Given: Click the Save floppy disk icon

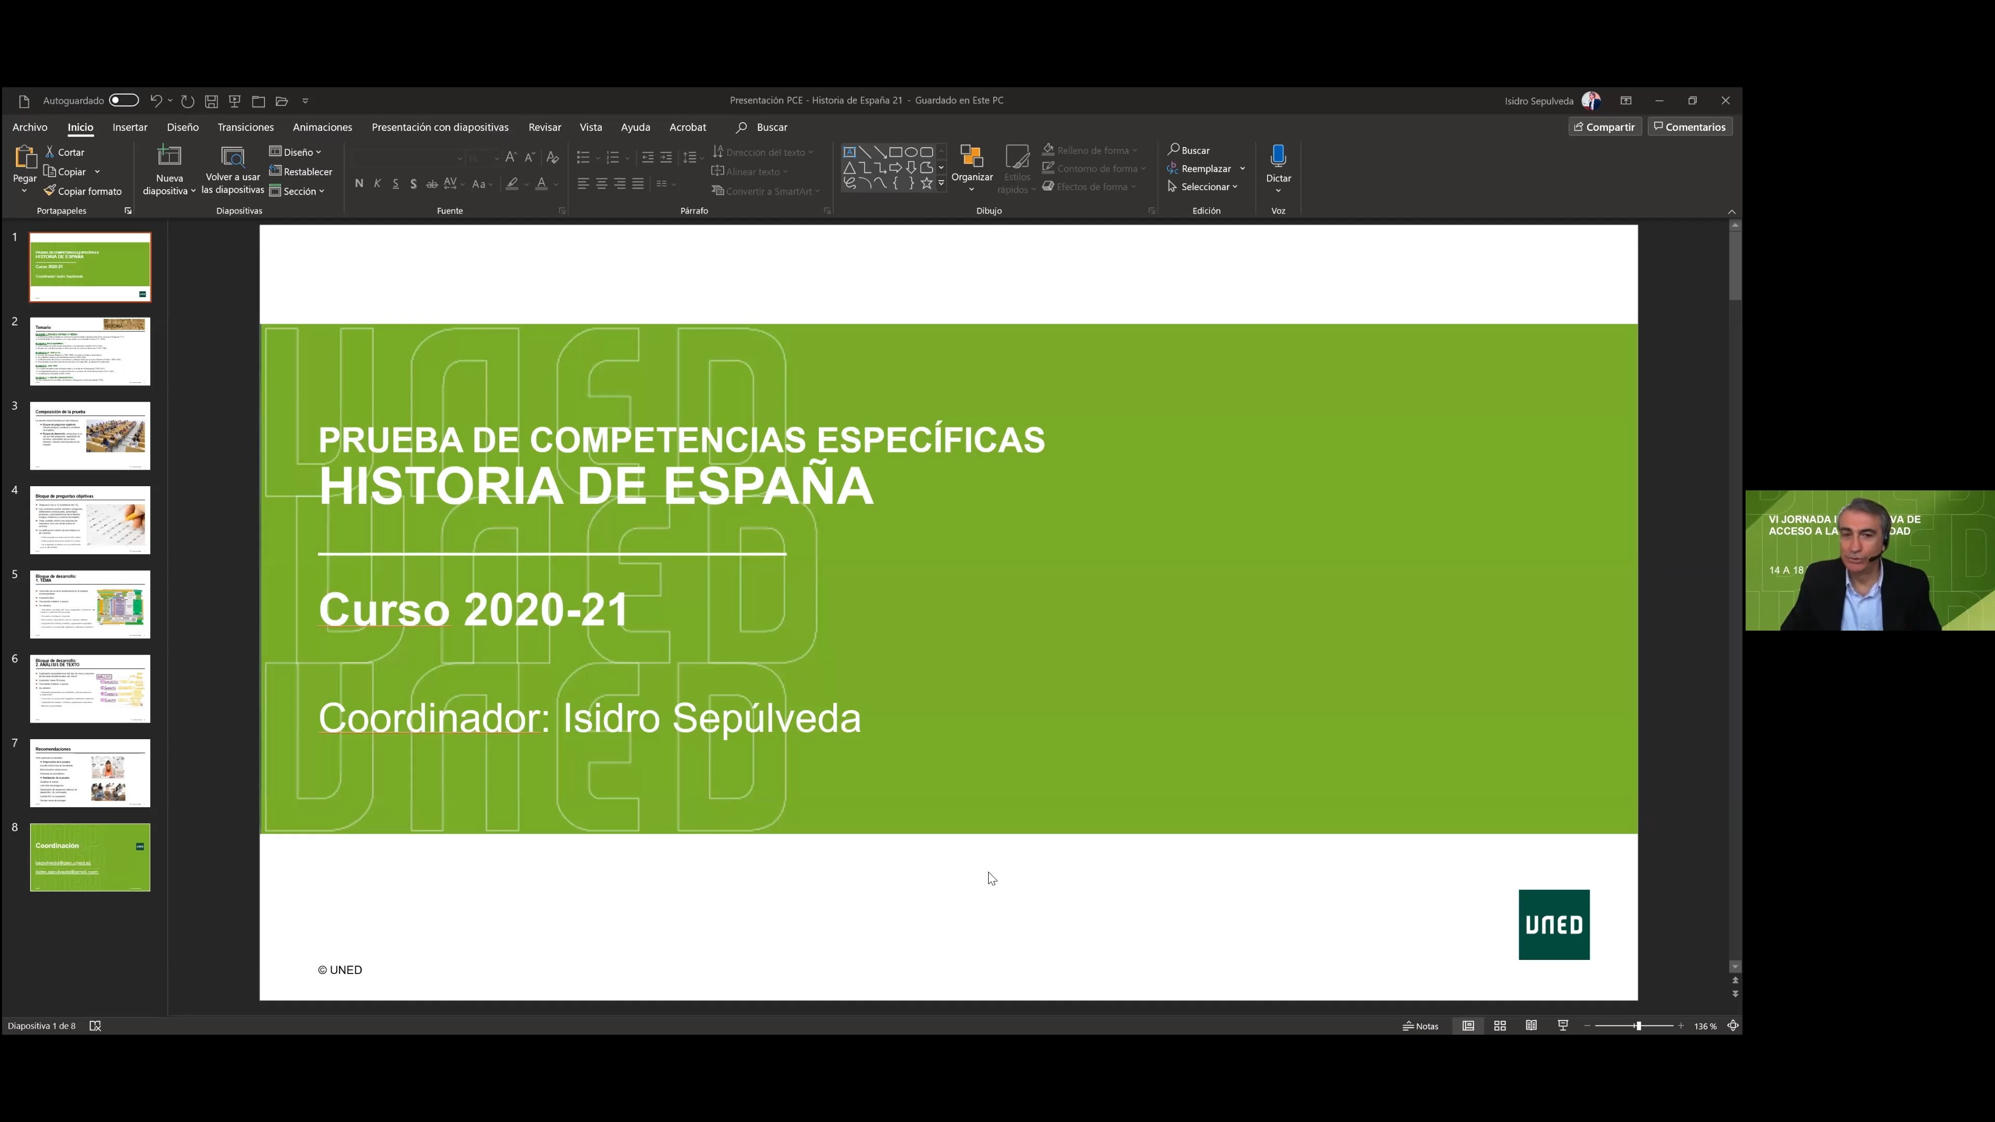Looking at the screenshot, I should point(211,101).
